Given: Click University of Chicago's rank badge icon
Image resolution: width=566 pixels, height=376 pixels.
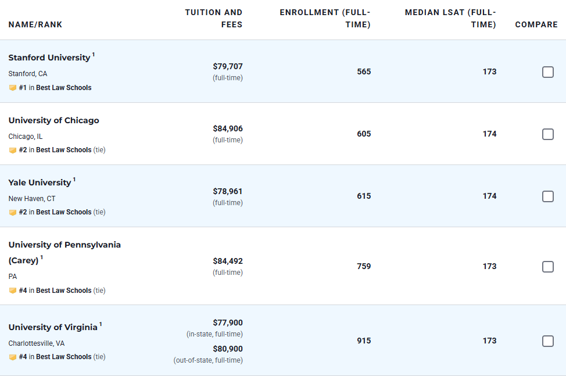Looking at the screenshot, I should point(12,150).
